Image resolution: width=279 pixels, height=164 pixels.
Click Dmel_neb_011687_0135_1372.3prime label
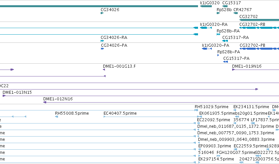[x=236, y=126]
